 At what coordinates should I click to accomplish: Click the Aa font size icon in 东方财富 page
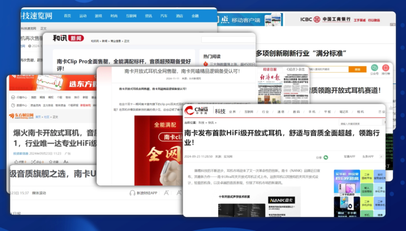coord(66,162)
